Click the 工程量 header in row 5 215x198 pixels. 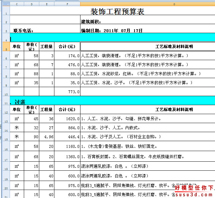pos(47,47)
